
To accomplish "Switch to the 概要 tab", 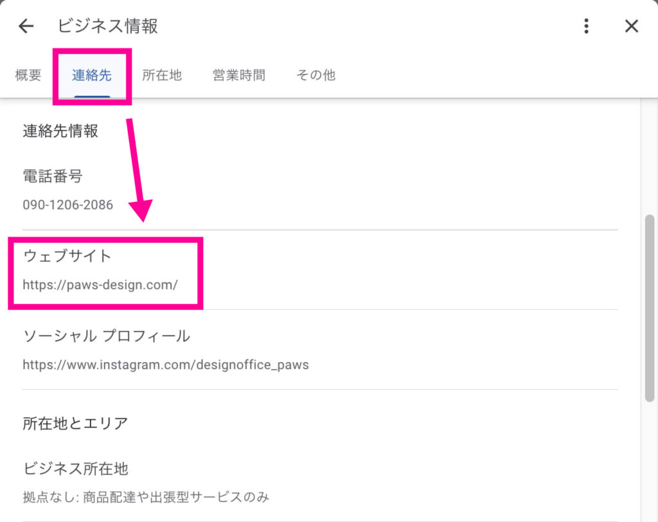I will tap(28, 75).
